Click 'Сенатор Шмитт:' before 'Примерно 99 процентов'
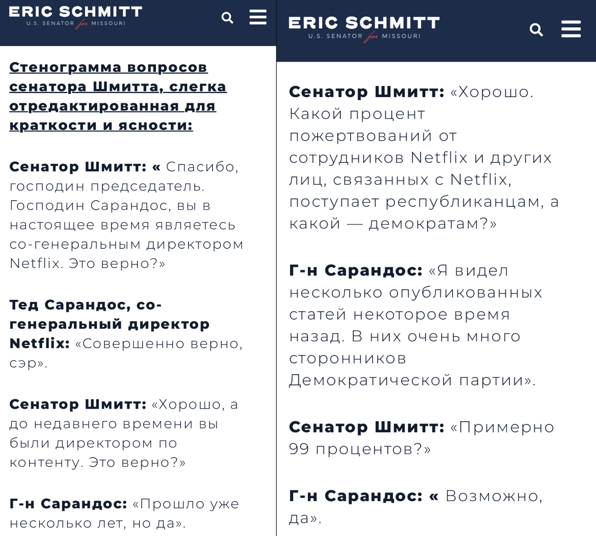This screenshot has width=596, height=536. (x=367, y=427)
